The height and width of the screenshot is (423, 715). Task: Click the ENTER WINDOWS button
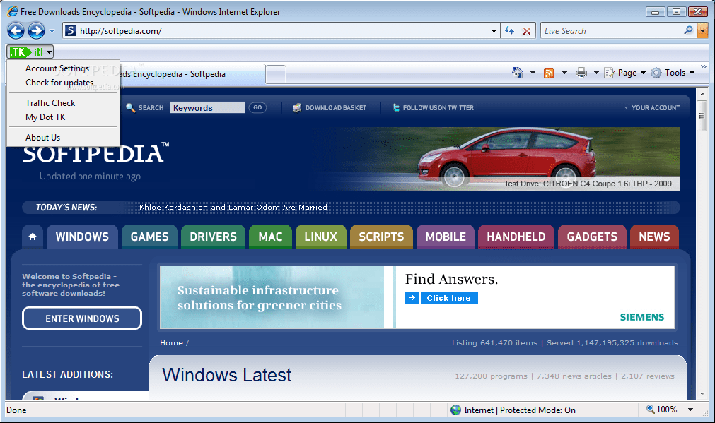[82, 318]
